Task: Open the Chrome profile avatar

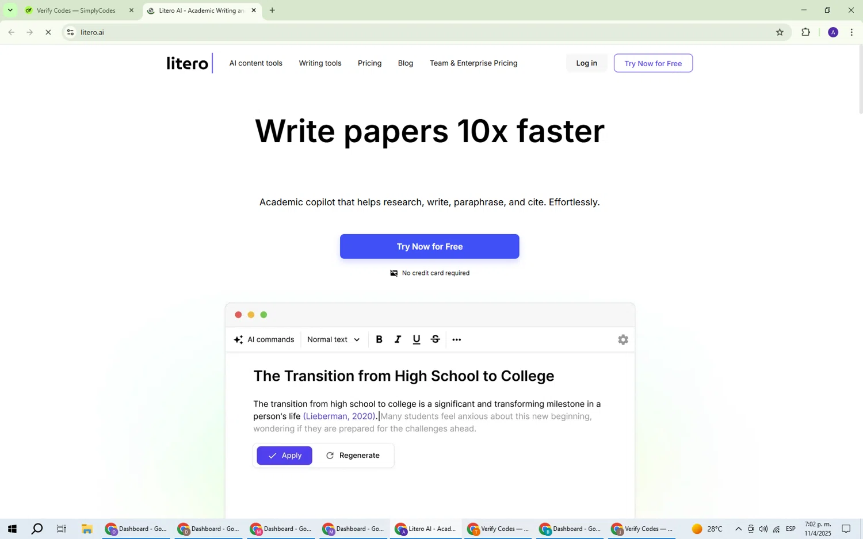Action: point(833,33)
